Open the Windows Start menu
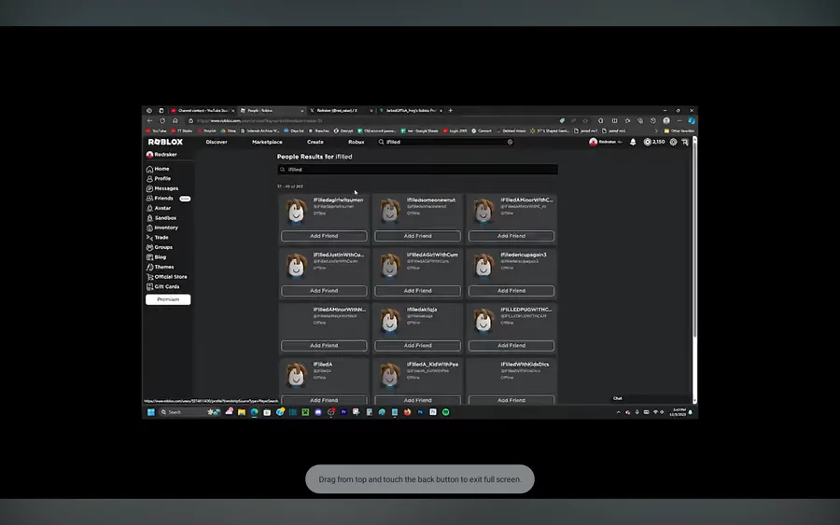This screenshot has width=840, height=525. click(x=151, y=412)
